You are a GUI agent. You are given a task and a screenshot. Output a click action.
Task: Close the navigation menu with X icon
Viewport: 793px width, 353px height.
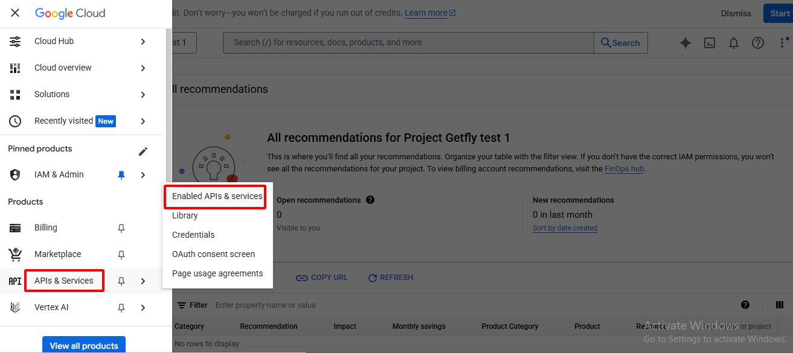(15, 13)
